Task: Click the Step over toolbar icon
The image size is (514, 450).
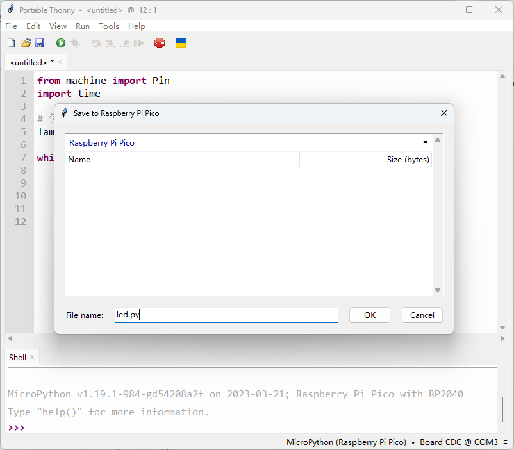Action: 96,44
